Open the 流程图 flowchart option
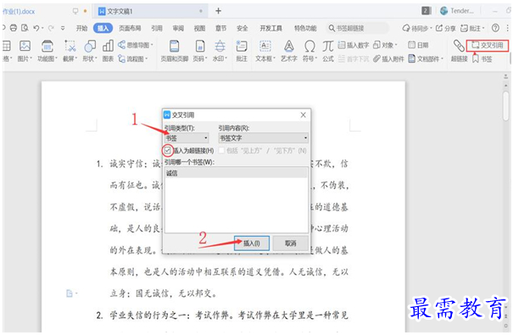 pos(133,59)
